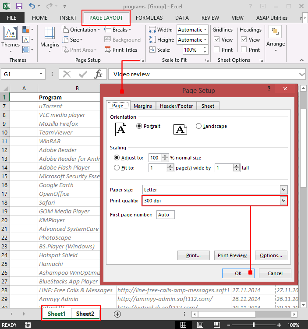Viewport: 308px width, 329px height.
Task: Add a new sheet with plus icon
Action: click(117, 314)
